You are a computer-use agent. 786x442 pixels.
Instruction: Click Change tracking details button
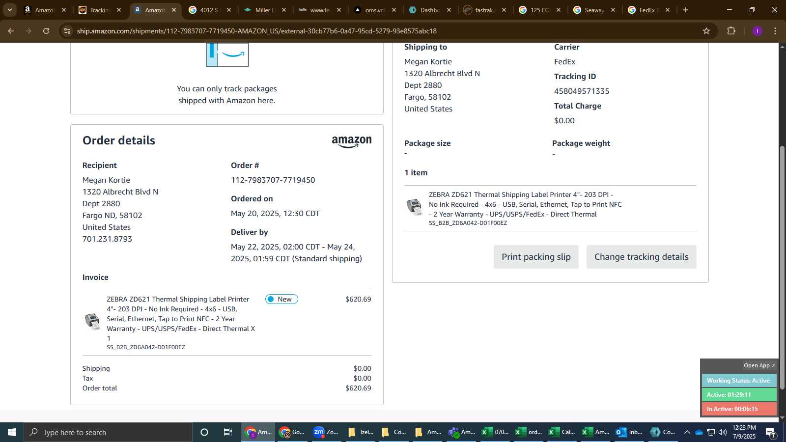click(641, 257)
